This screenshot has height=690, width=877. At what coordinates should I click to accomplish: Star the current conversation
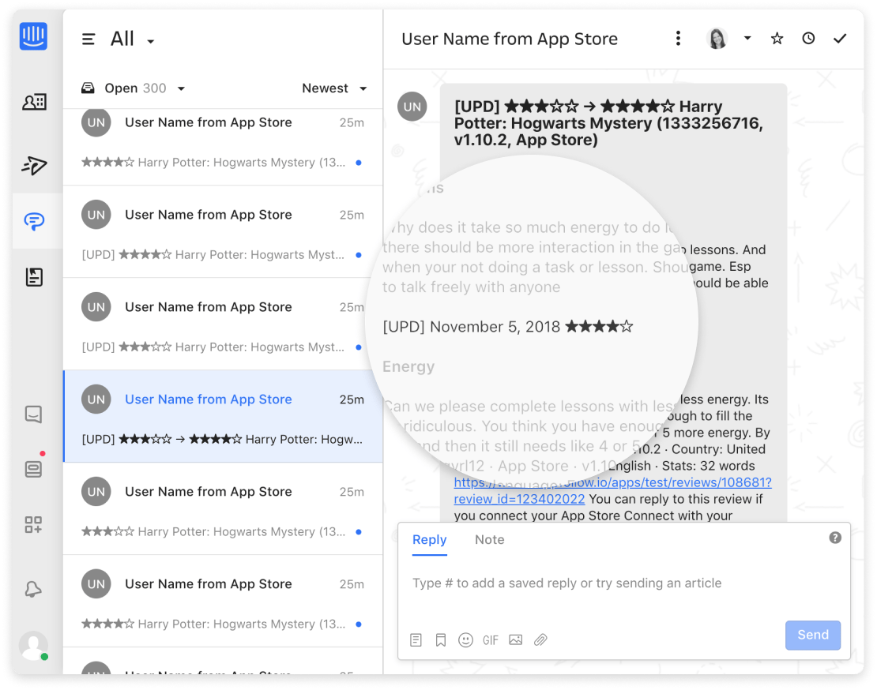(777, 37)
